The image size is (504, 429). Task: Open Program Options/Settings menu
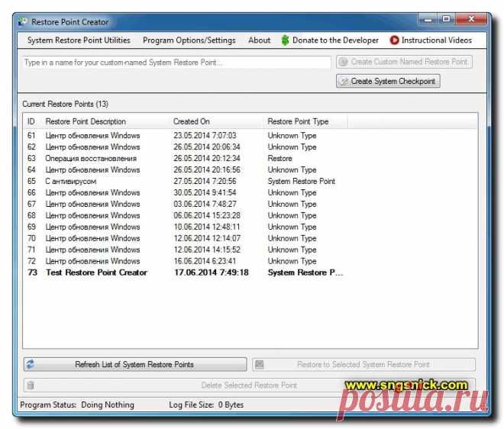[189, 40]
